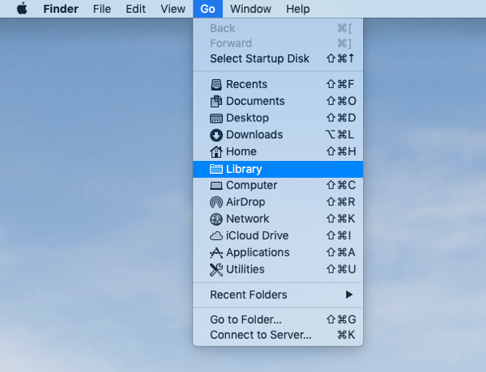Screen dimensions: 486x372
Task: Choose Documents from the Go menu
Action: [278, 101]
